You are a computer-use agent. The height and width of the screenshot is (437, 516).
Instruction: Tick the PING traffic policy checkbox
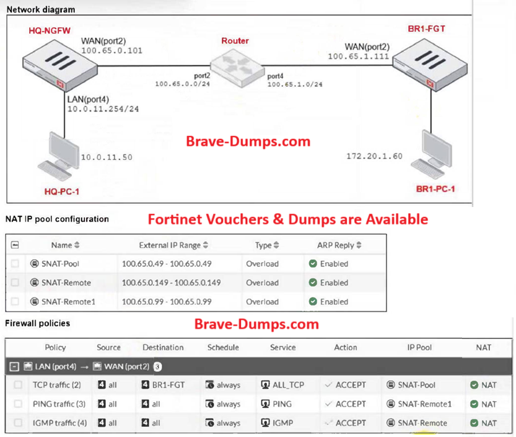[19, 404]
